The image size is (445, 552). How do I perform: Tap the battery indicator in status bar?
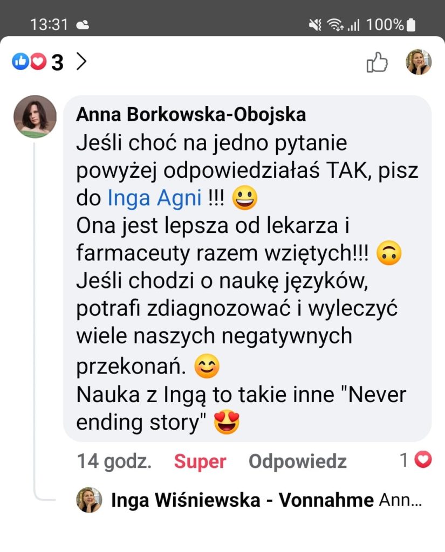pyautogui.click(x=411, y=25)
